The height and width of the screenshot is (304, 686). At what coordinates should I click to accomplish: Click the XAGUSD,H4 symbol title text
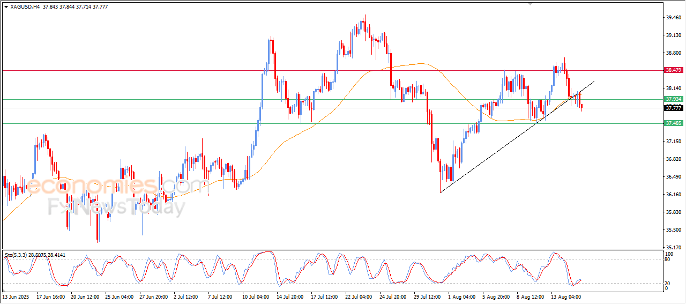(25, 7)
